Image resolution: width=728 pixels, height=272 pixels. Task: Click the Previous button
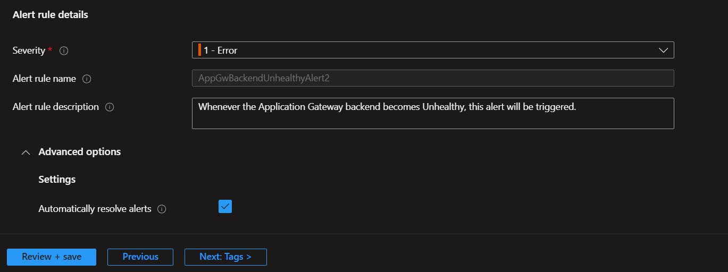point(140,257)
